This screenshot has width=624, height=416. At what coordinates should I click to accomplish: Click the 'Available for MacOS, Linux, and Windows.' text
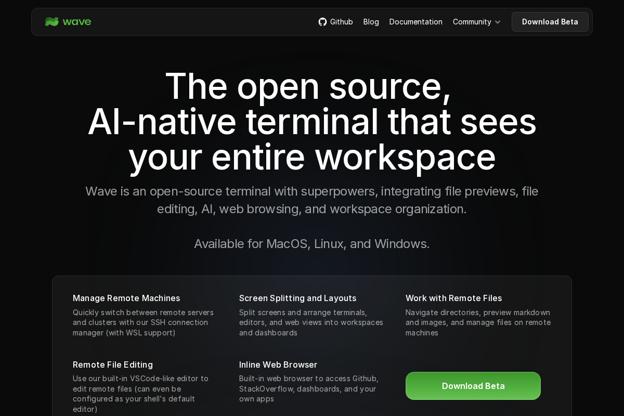(312, 243)
